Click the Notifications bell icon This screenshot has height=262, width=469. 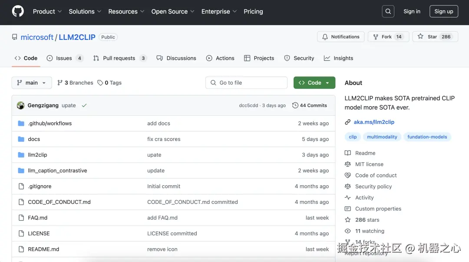[x=325, y=37]
